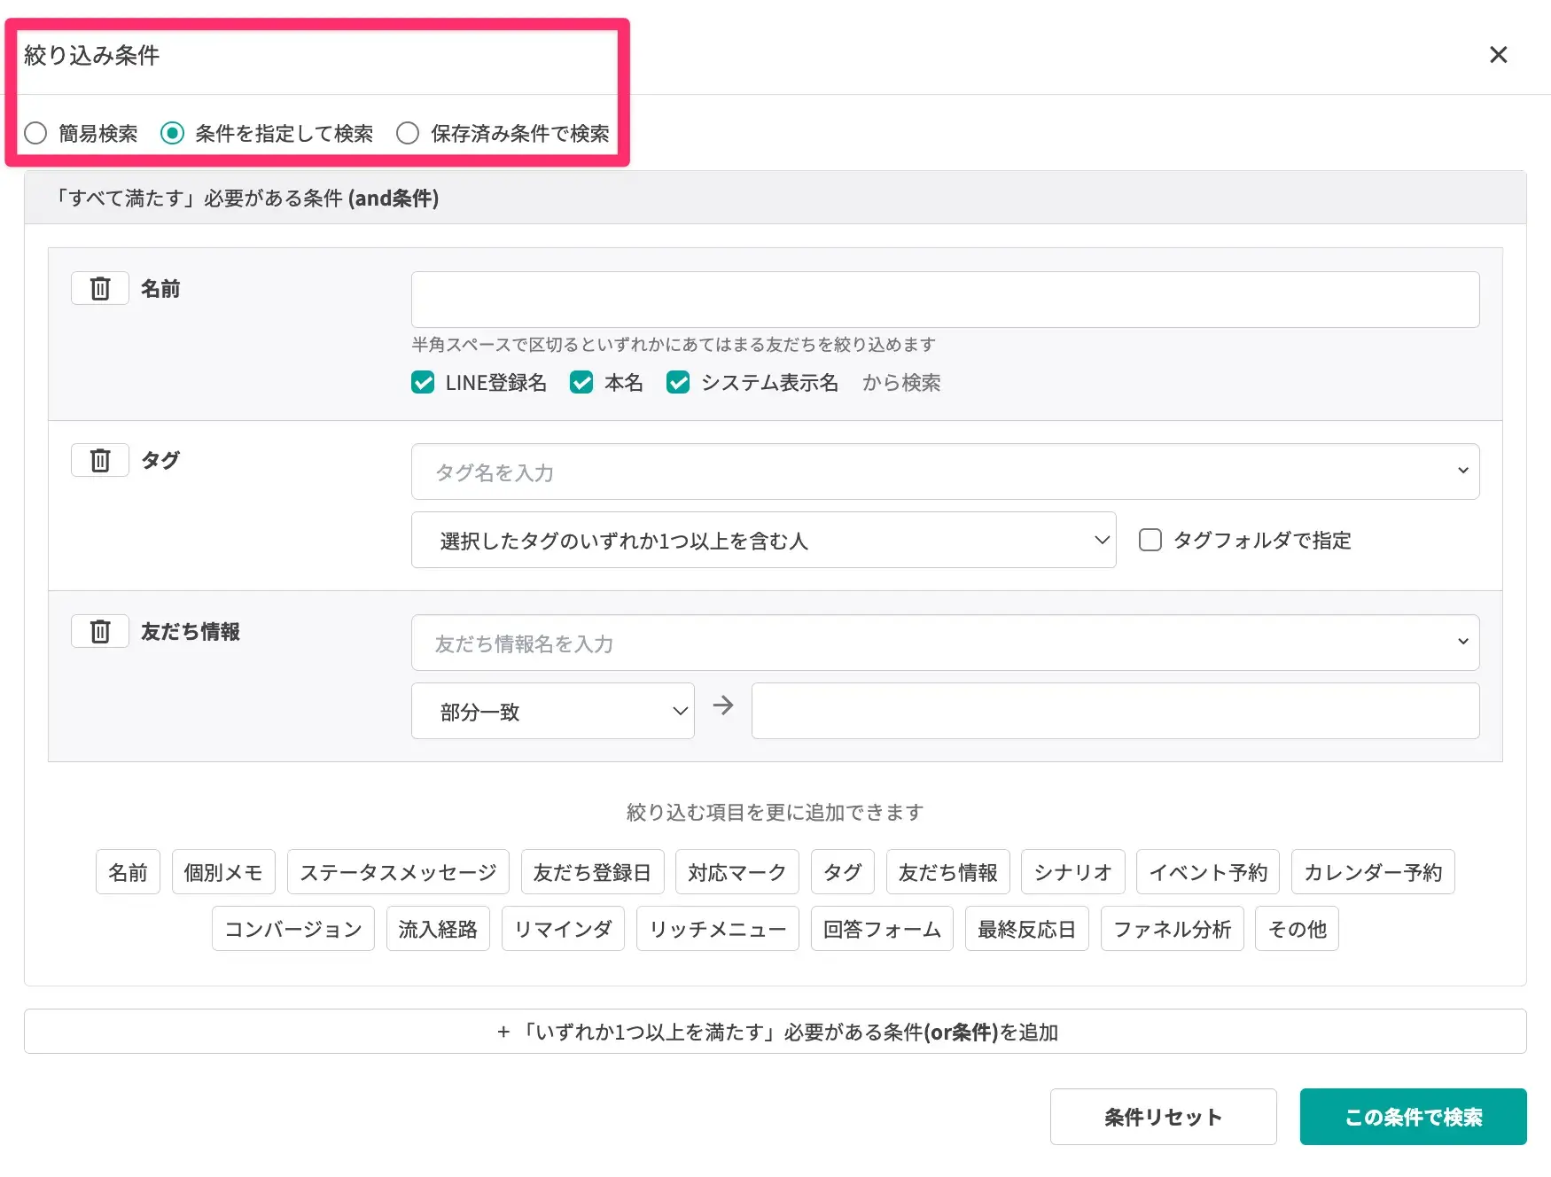The image size is (1551, 1177).
Task: Add an or条件 group
Action: click(x=775, y=1032)
